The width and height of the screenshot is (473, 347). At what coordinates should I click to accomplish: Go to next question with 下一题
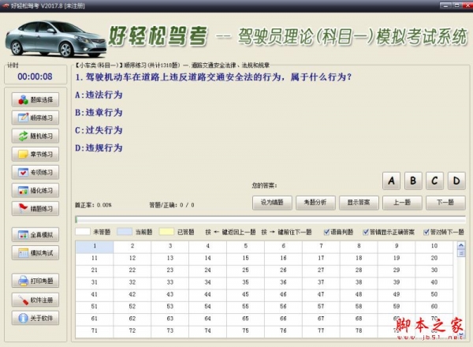(445, 202)
